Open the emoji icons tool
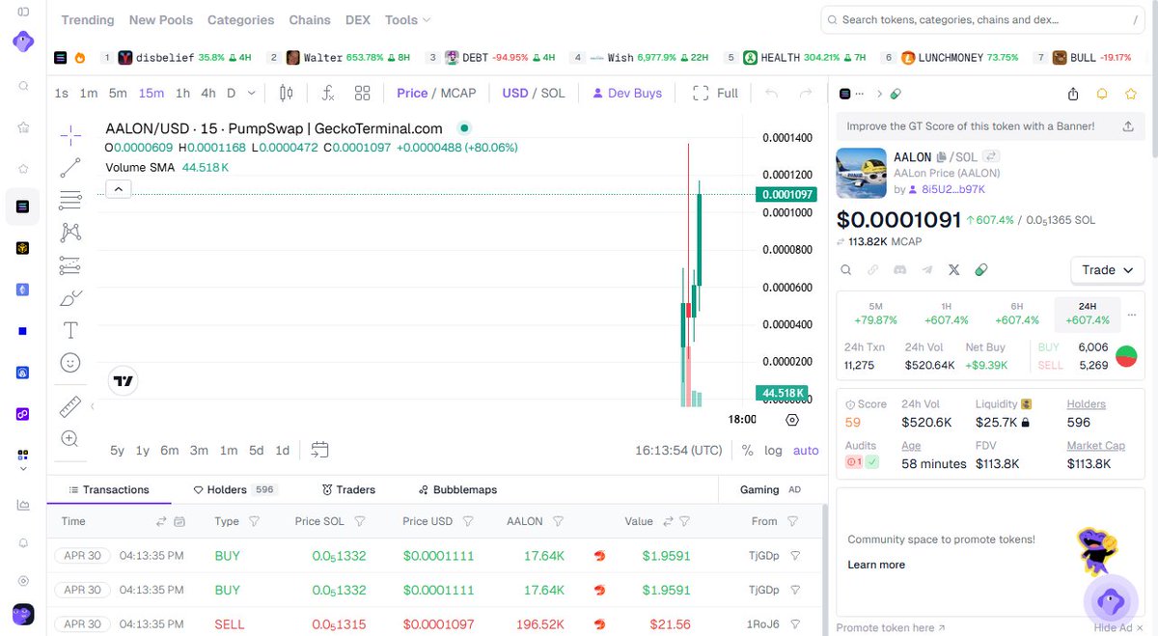Image resolution: width=1158 pixels, height=636 pixels. (x=70, y=363)
